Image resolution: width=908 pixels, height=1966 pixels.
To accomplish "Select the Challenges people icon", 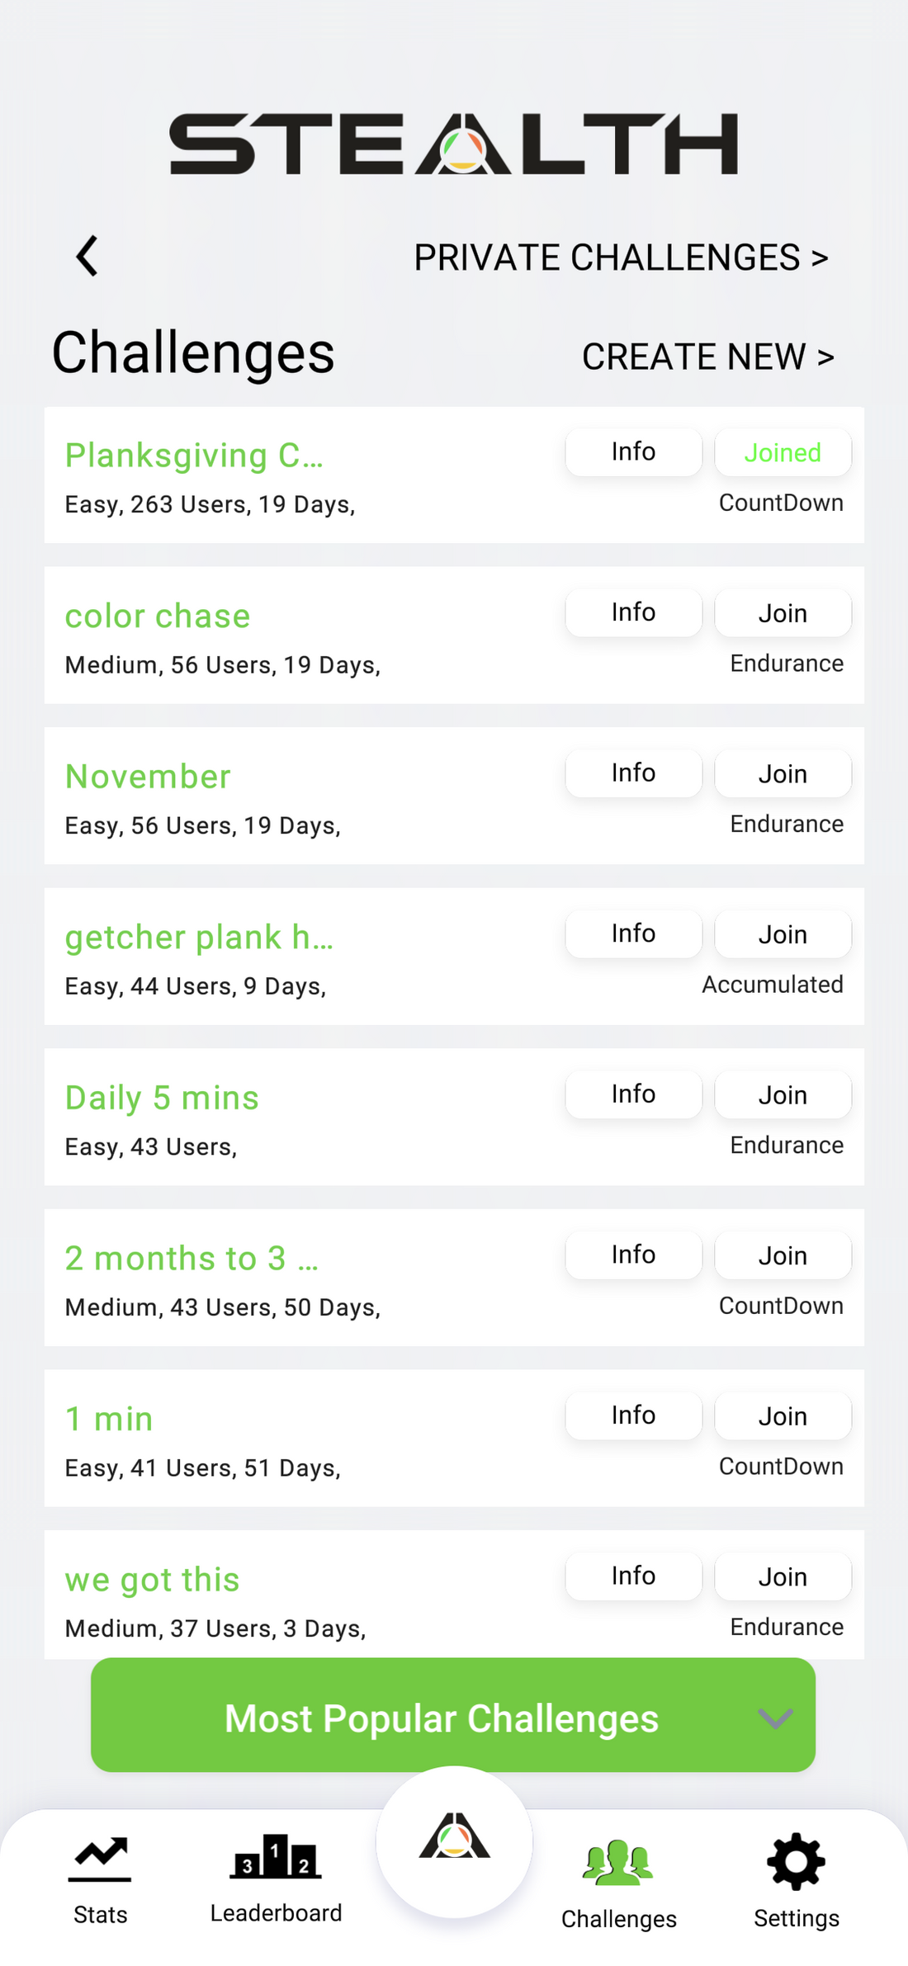I will (x=618, y=1864).
